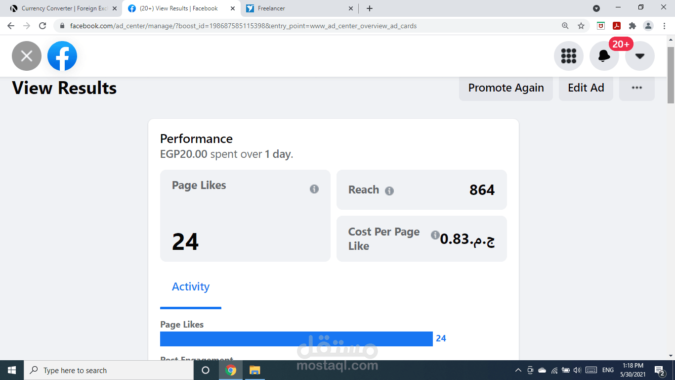Click the Edit Ad button
The width and height of the screenshot is (675, 380).
point(586,88)
